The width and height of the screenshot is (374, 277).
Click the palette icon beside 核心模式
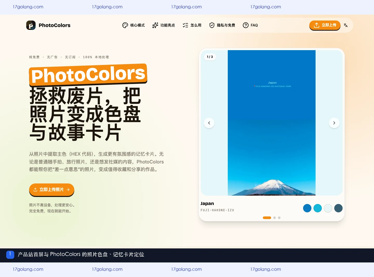(125, 25)
